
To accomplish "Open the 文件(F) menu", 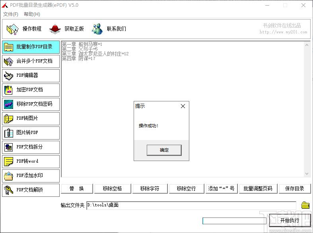I will click(x=11, y=14).
